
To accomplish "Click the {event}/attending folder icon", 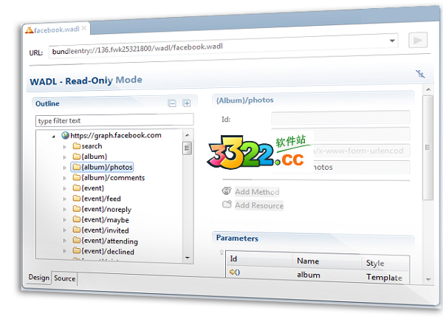I will [77, 240].
